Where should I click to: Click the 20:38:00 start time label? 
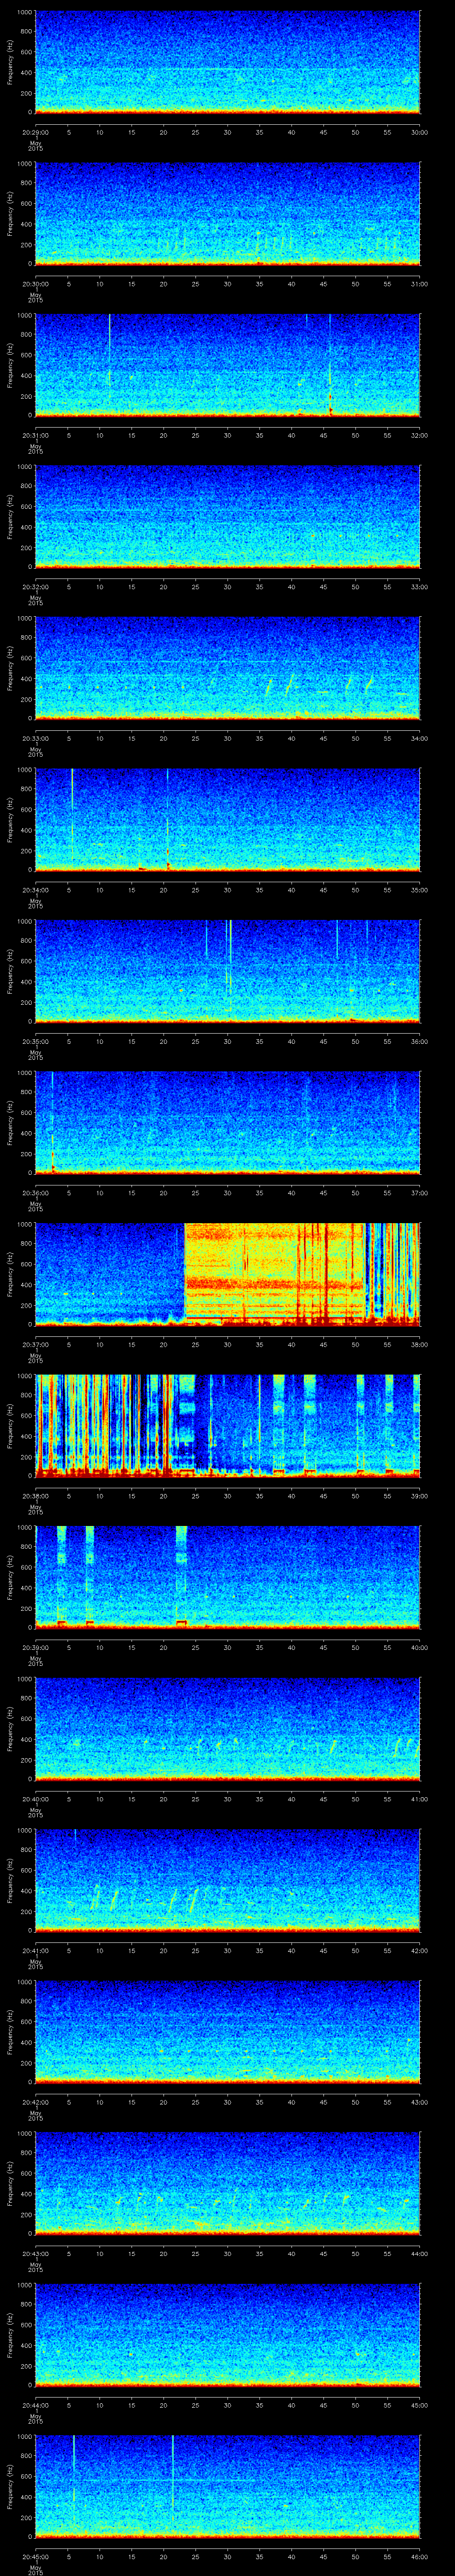click(x=35, y=1496)
